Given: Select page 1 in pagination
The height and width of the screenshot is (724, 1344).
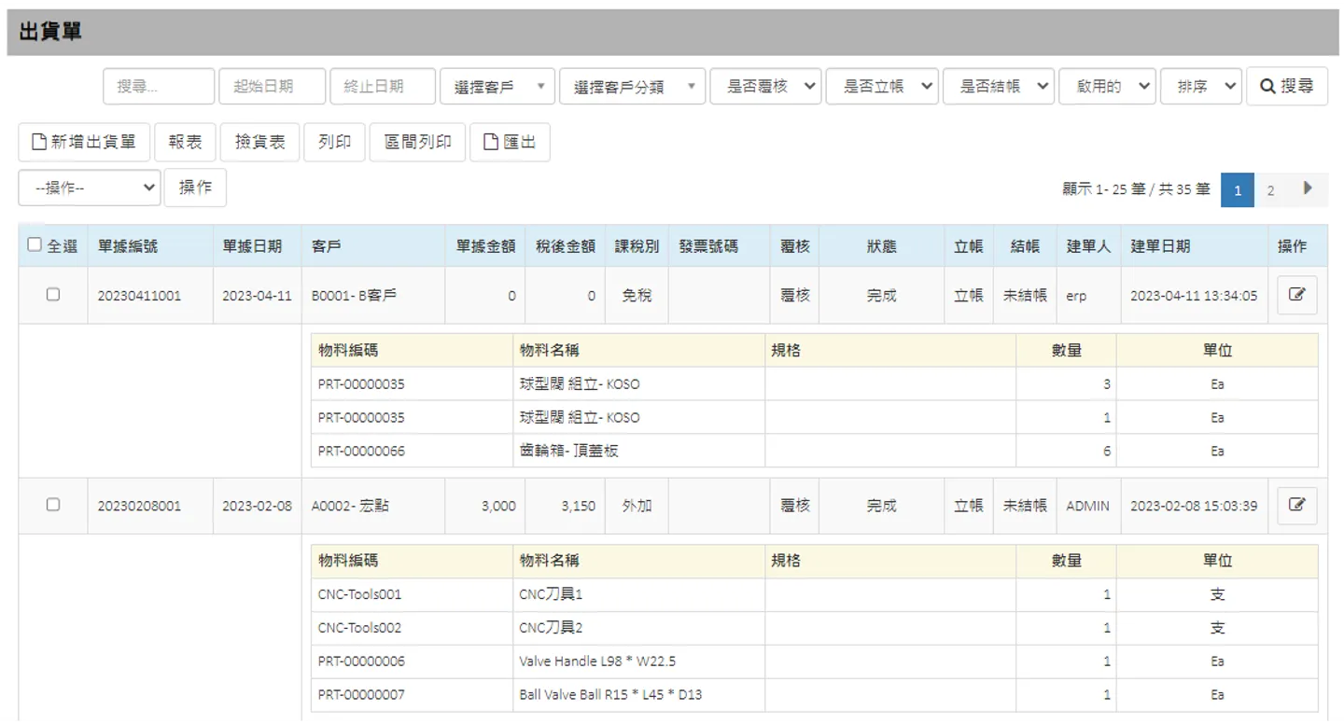Looking at the screenshot, I should [1238, 189].
